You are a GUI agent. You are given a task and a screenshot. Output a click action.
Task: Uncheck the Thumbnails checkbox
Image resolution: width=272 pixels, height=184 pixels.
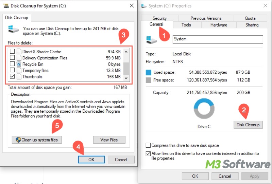12,77
